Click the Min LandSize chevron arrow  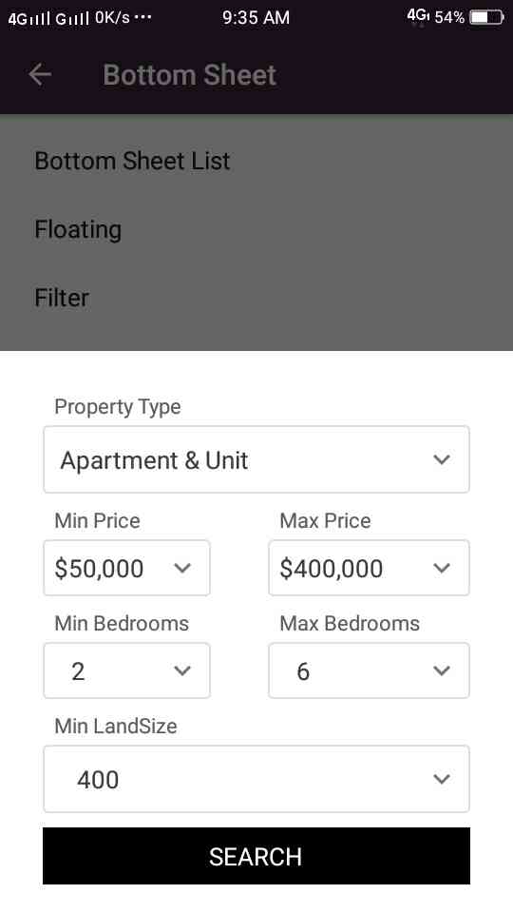[442, 779]
